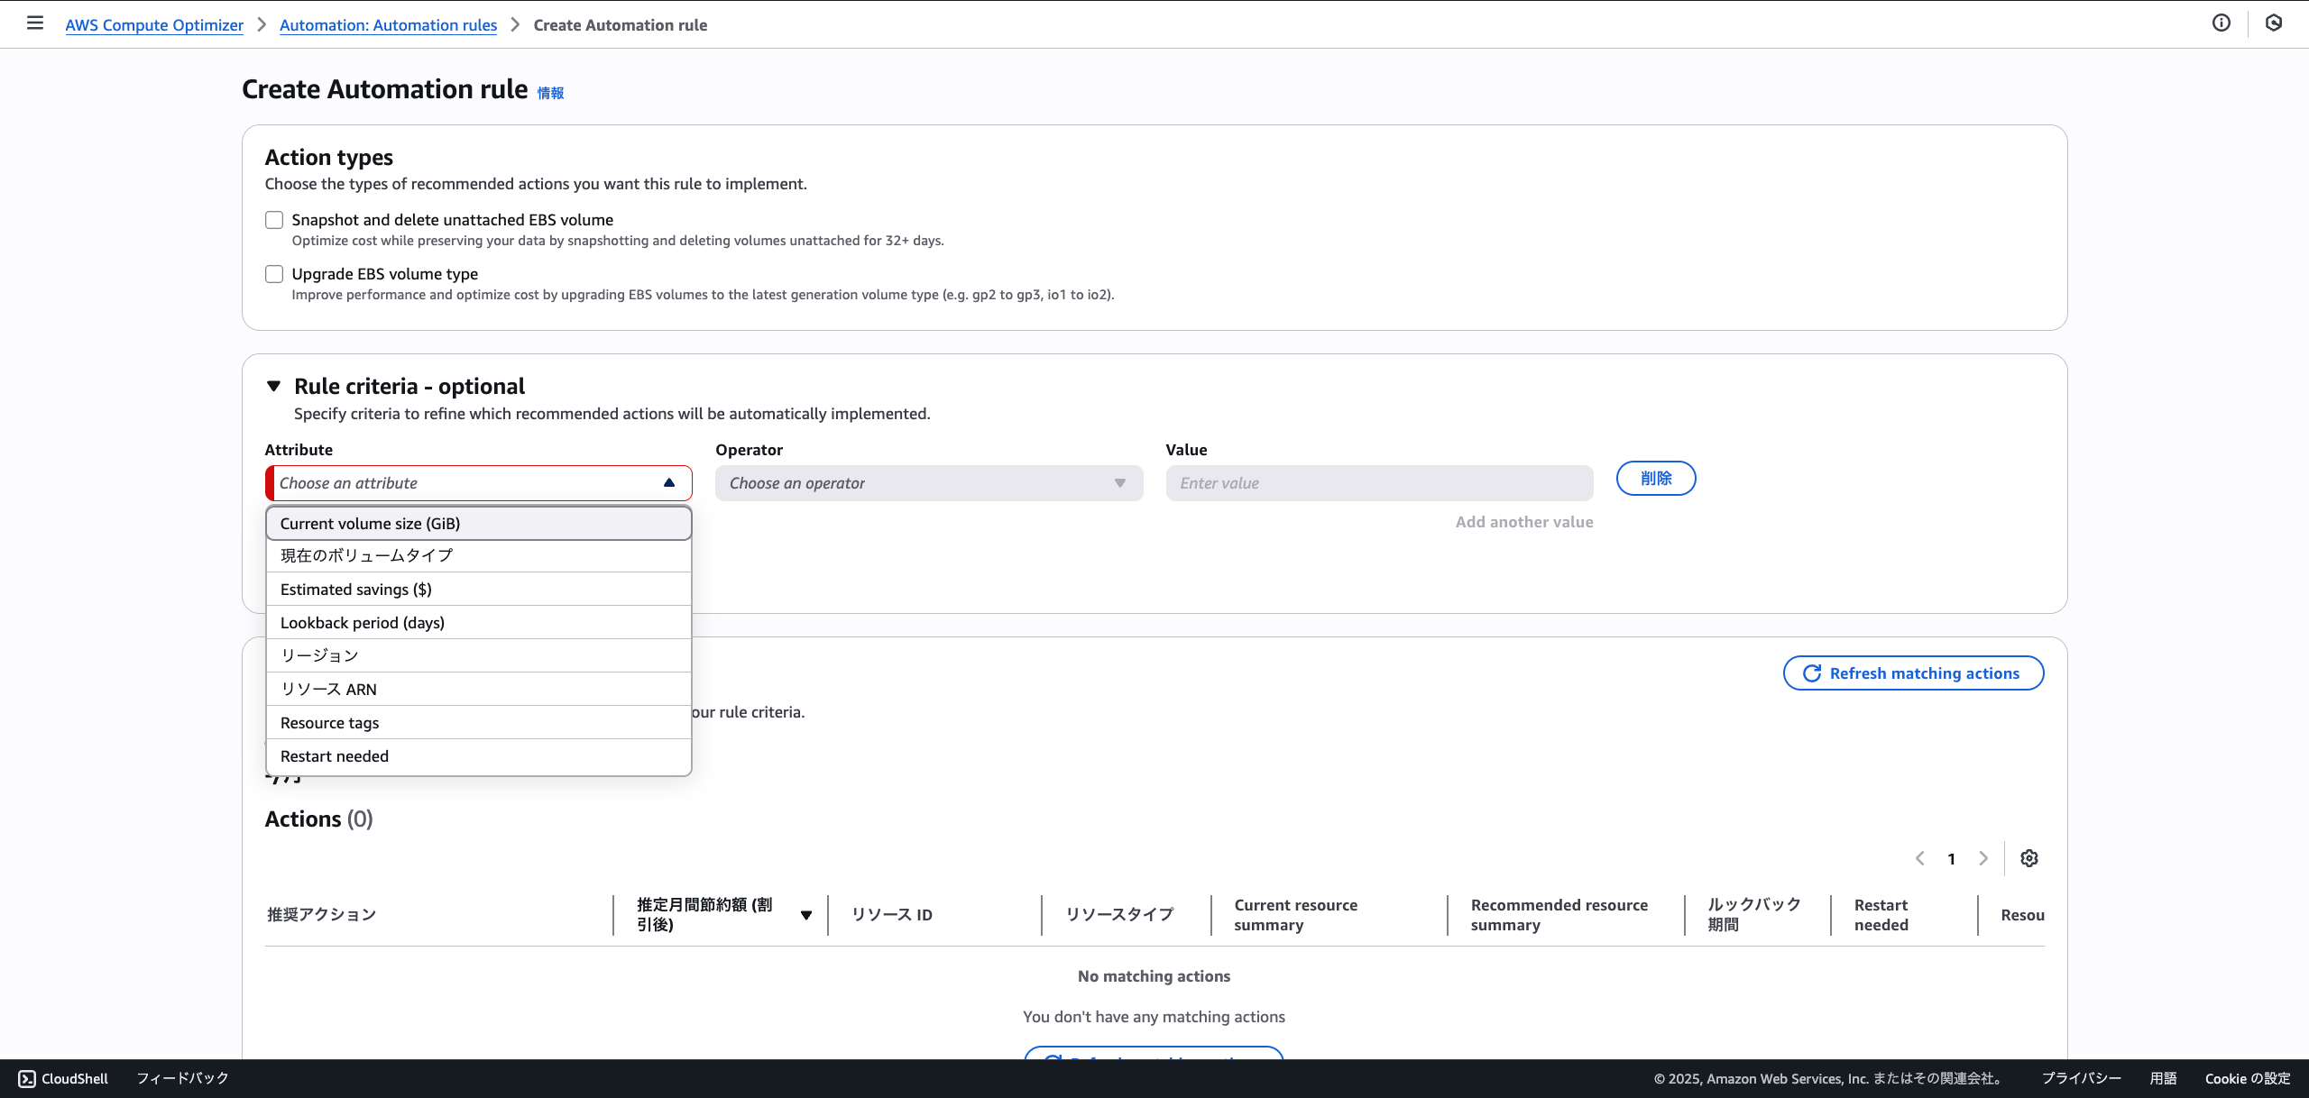2309x1098 pixels.
Task: Click the 削除 delete criteria button
Action: pyautogui.click(x=1655, y=479)
